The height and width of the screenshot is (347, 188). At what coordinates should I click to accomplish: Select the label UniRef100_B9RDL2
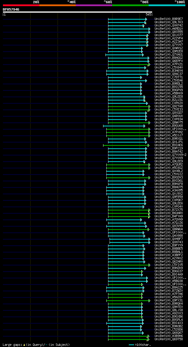point(169,84)
